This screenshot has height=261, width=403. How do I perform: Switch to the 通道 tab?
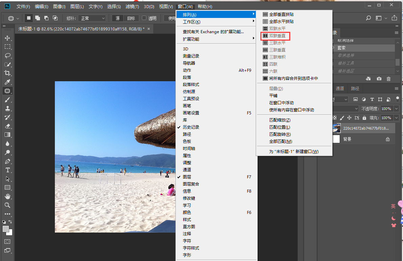[x=340, y=89]
